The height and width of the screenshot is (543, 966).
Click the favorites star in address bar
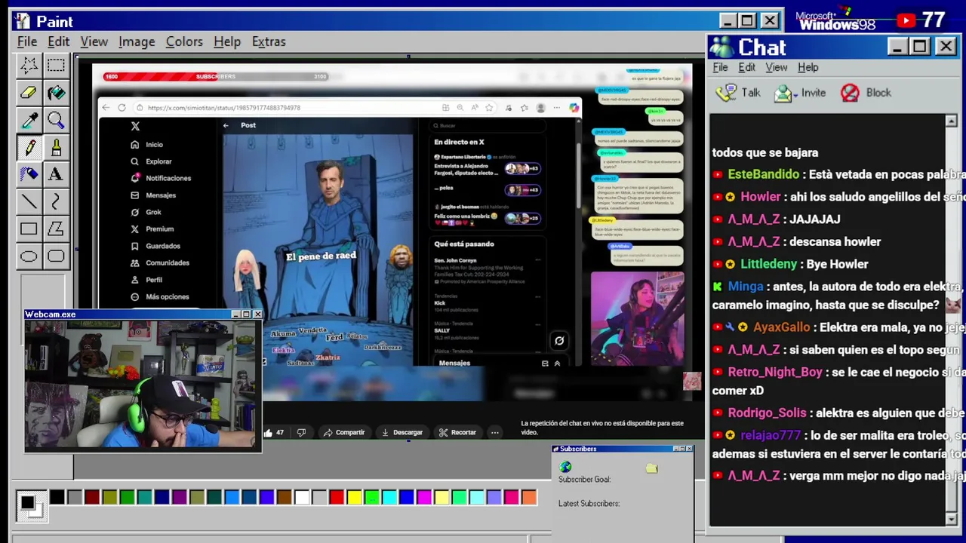tap(489, 108)
